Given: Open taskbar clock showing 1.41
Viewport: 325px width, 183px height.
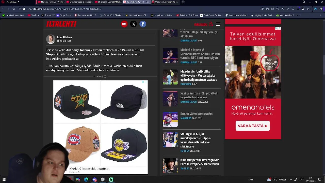Looking at the screenshot, I should pos(310,179).
